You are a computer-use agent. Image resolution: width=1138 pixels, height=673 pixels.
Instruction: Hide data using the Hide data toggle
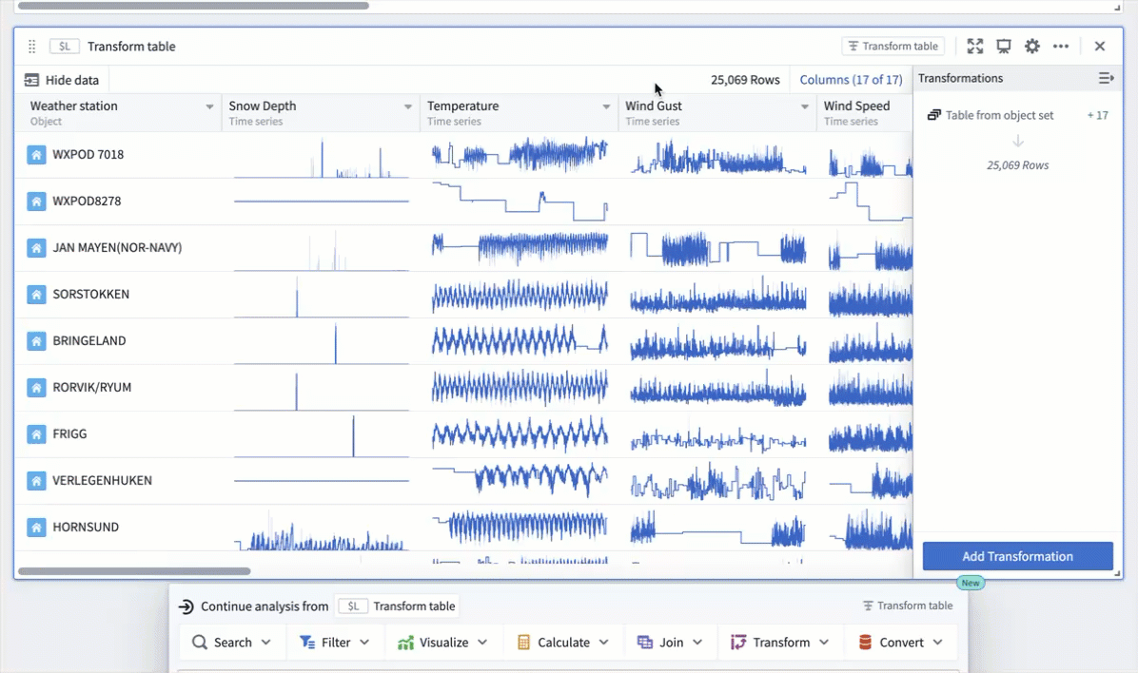(62, 79)
